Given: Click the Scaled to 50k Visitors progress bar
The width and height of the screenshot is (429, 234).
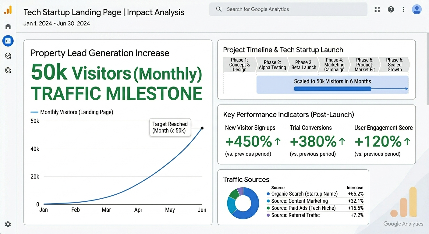Looking at the screenshot, I should click(332, 89).
